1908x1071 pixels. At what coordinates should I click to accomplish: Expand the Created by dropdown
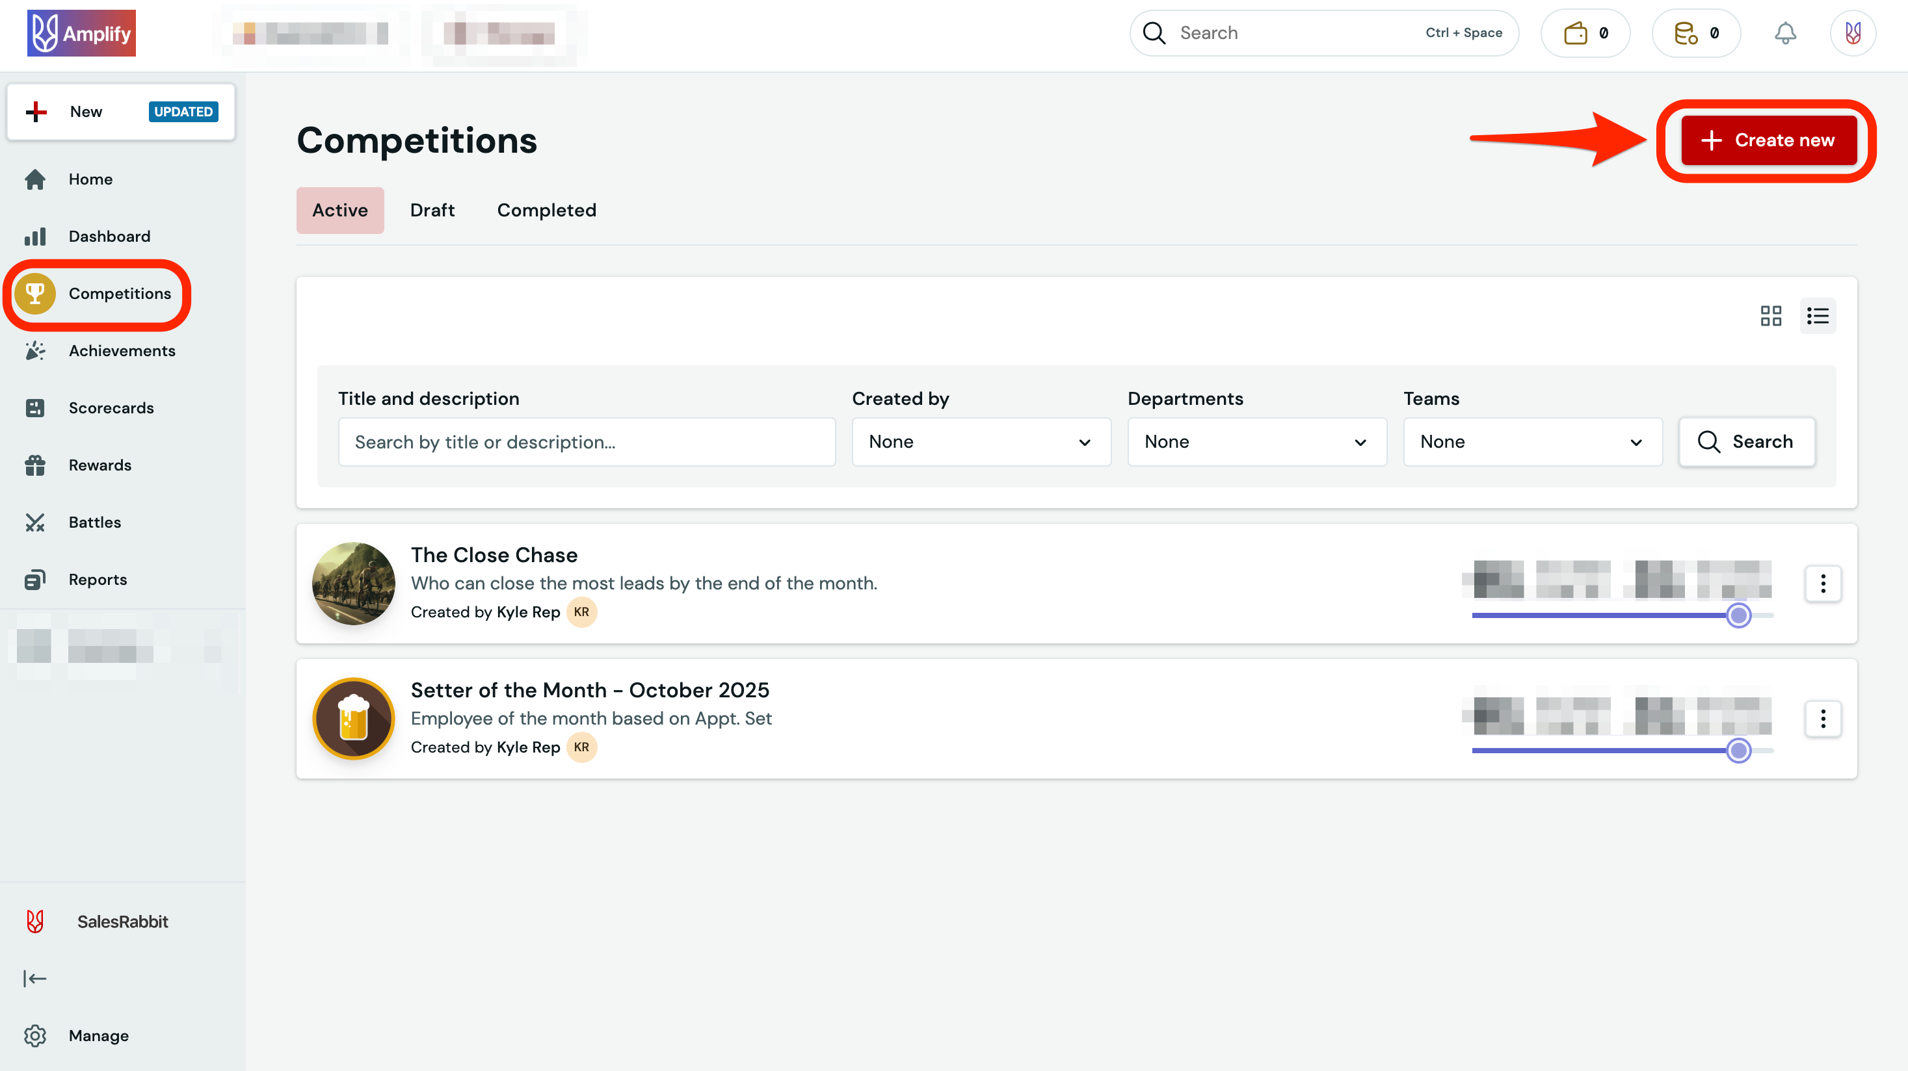[x=981, y=442]
